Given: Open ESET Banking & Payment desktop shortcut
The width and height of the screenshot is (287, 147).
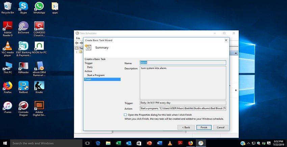Looking at the screenshot, I should click(x=23, y=49).
